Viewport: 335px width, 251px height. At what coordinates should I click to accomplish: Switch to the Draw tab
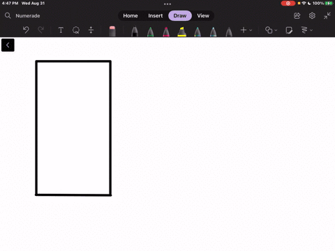[x=180, y=15]
